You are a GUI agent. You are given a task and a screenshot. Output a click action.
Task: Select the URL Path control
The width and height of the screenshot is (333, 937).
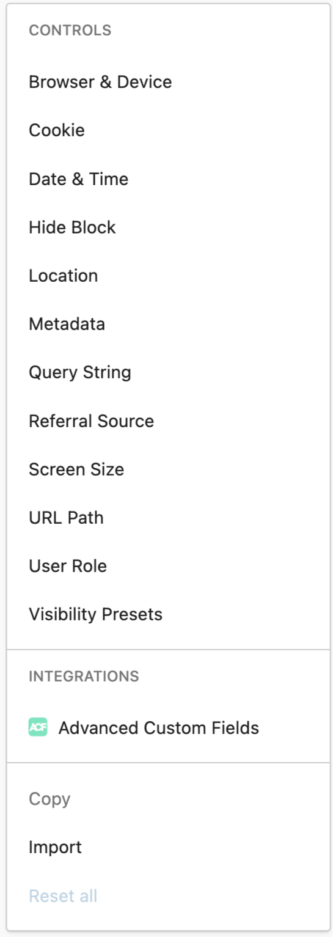pyautogui.click(x=168, y=518)
